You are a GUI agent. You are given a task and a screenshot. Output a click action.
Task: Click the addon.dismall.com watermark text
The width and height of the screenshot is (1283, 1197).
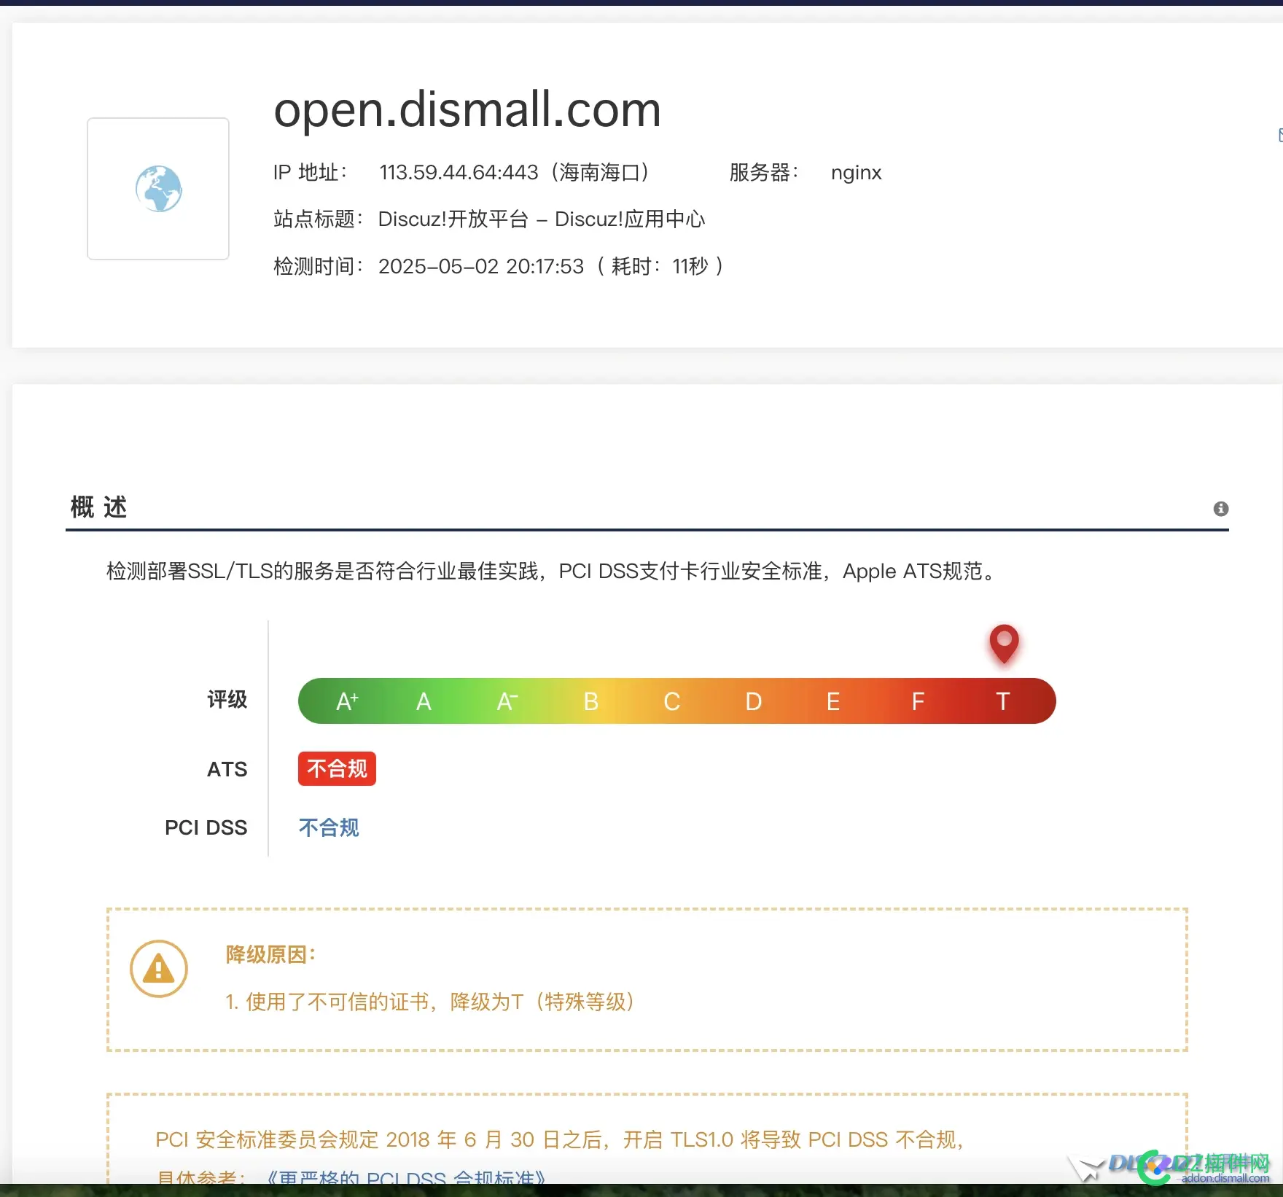[1224, 1178]
